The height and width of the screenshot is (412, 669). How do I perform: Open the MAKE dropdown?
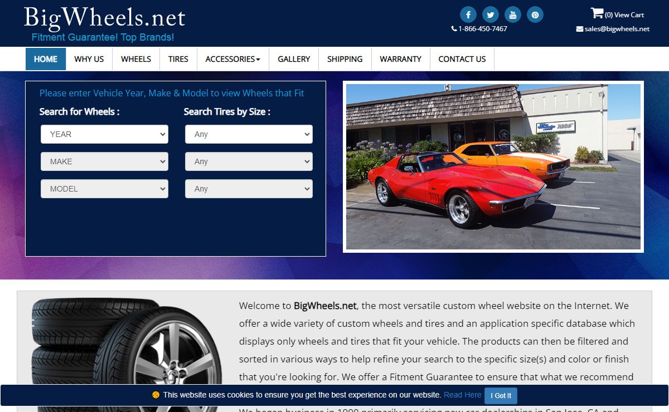[x=104, y=161]
